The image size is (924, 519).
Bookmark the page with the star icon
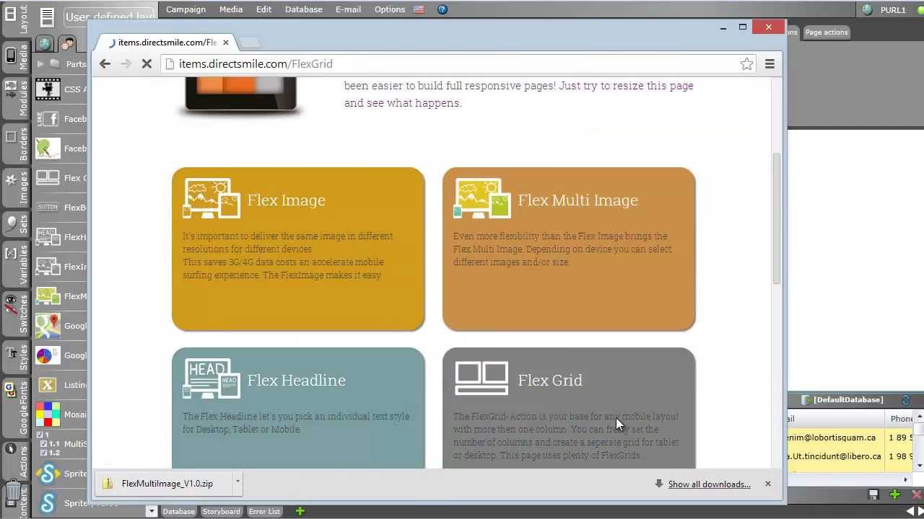tap(746, 64)
